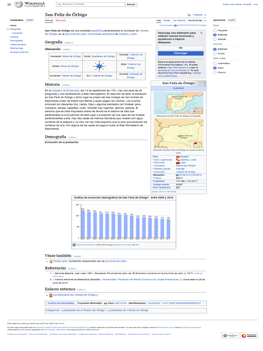This screenshot has width=263, height=351.
Task: Select Pequeño text size
Action: click(x=215, y=31)
